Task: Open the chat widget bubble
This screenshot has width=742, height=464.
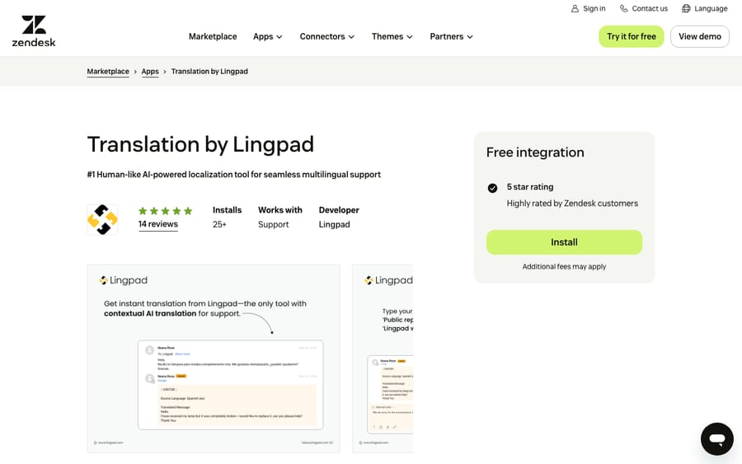Action: [x=717, y=439]
